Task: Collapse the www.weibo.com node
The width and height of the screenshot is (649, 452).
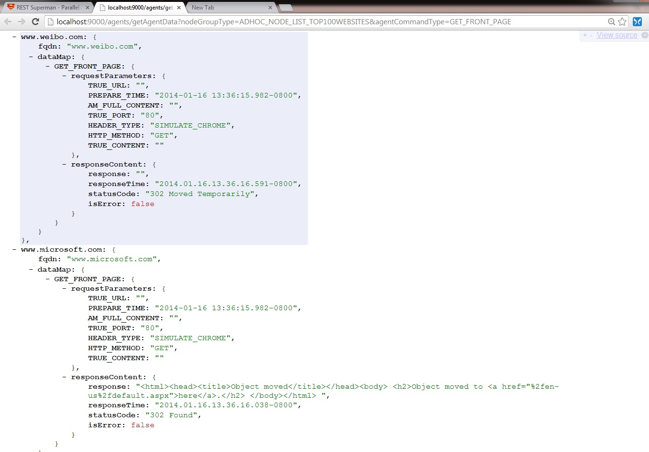Action: (x=14, y=37)
